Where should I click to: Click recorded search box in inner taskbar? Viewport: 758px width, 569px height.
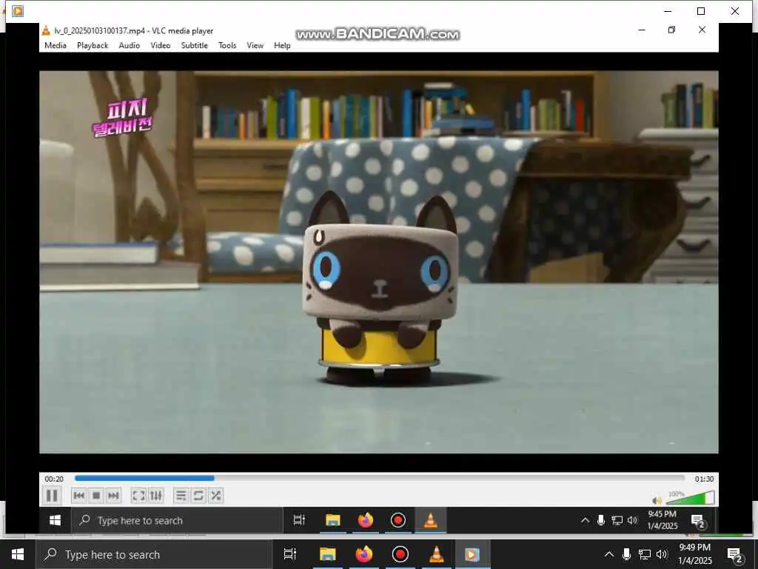[178, 521]
